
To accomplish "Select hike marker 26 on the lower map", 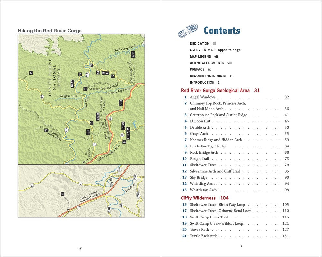I will (62, 194).
